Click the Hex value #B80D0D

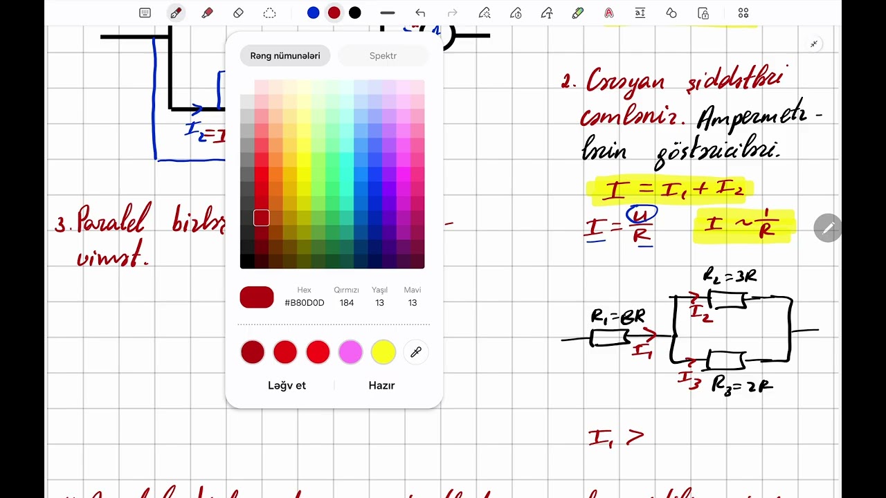tap(305, 303)
